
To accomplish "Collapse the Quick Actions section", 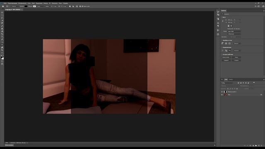I will 222,54.
